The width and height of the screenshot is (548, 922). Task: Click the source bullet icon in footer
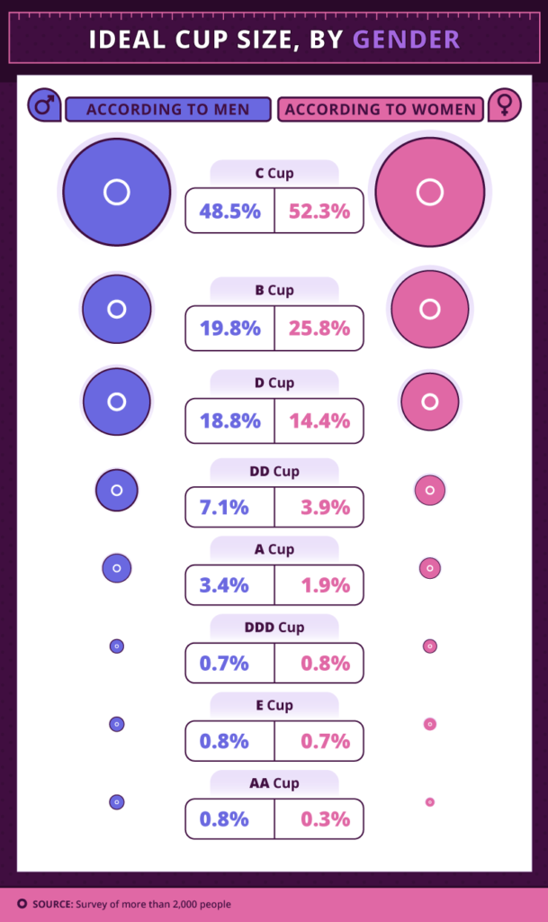click(22, 904)
